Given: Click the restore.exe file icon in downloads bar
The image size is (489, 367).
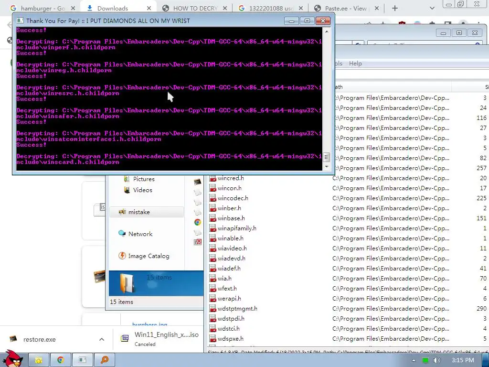Looking at the screenshot, I should pyautogui.click(x=13, y=339).
